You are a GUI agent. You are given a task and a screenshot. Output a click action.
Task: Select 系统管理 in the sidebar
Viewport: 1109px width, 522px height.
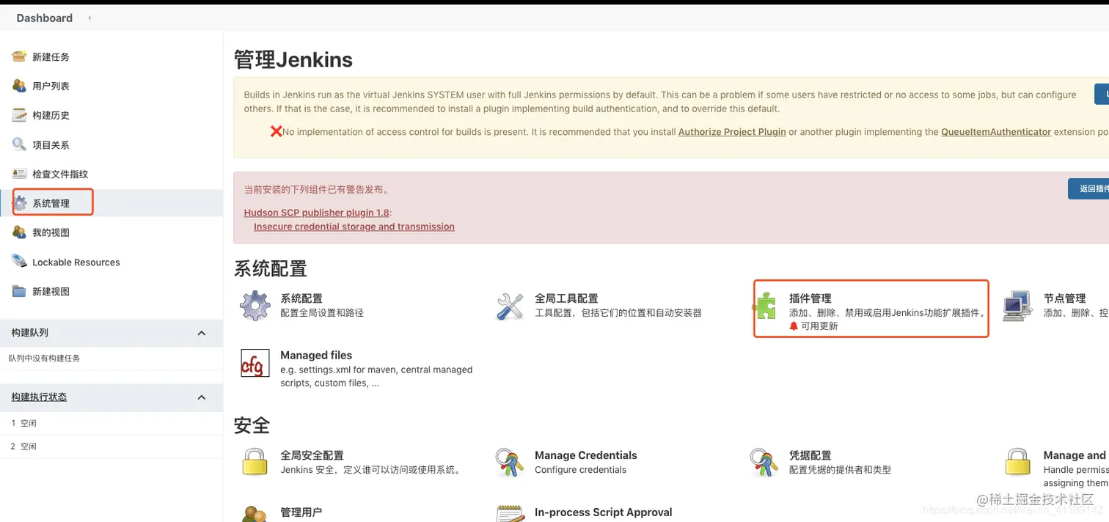51,203
